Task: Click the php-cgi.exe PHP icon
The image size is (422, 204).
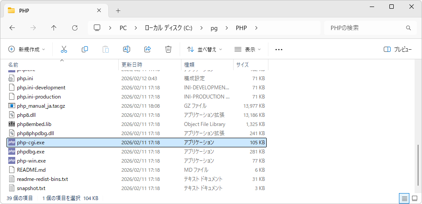Action: [x=12, y=142]
